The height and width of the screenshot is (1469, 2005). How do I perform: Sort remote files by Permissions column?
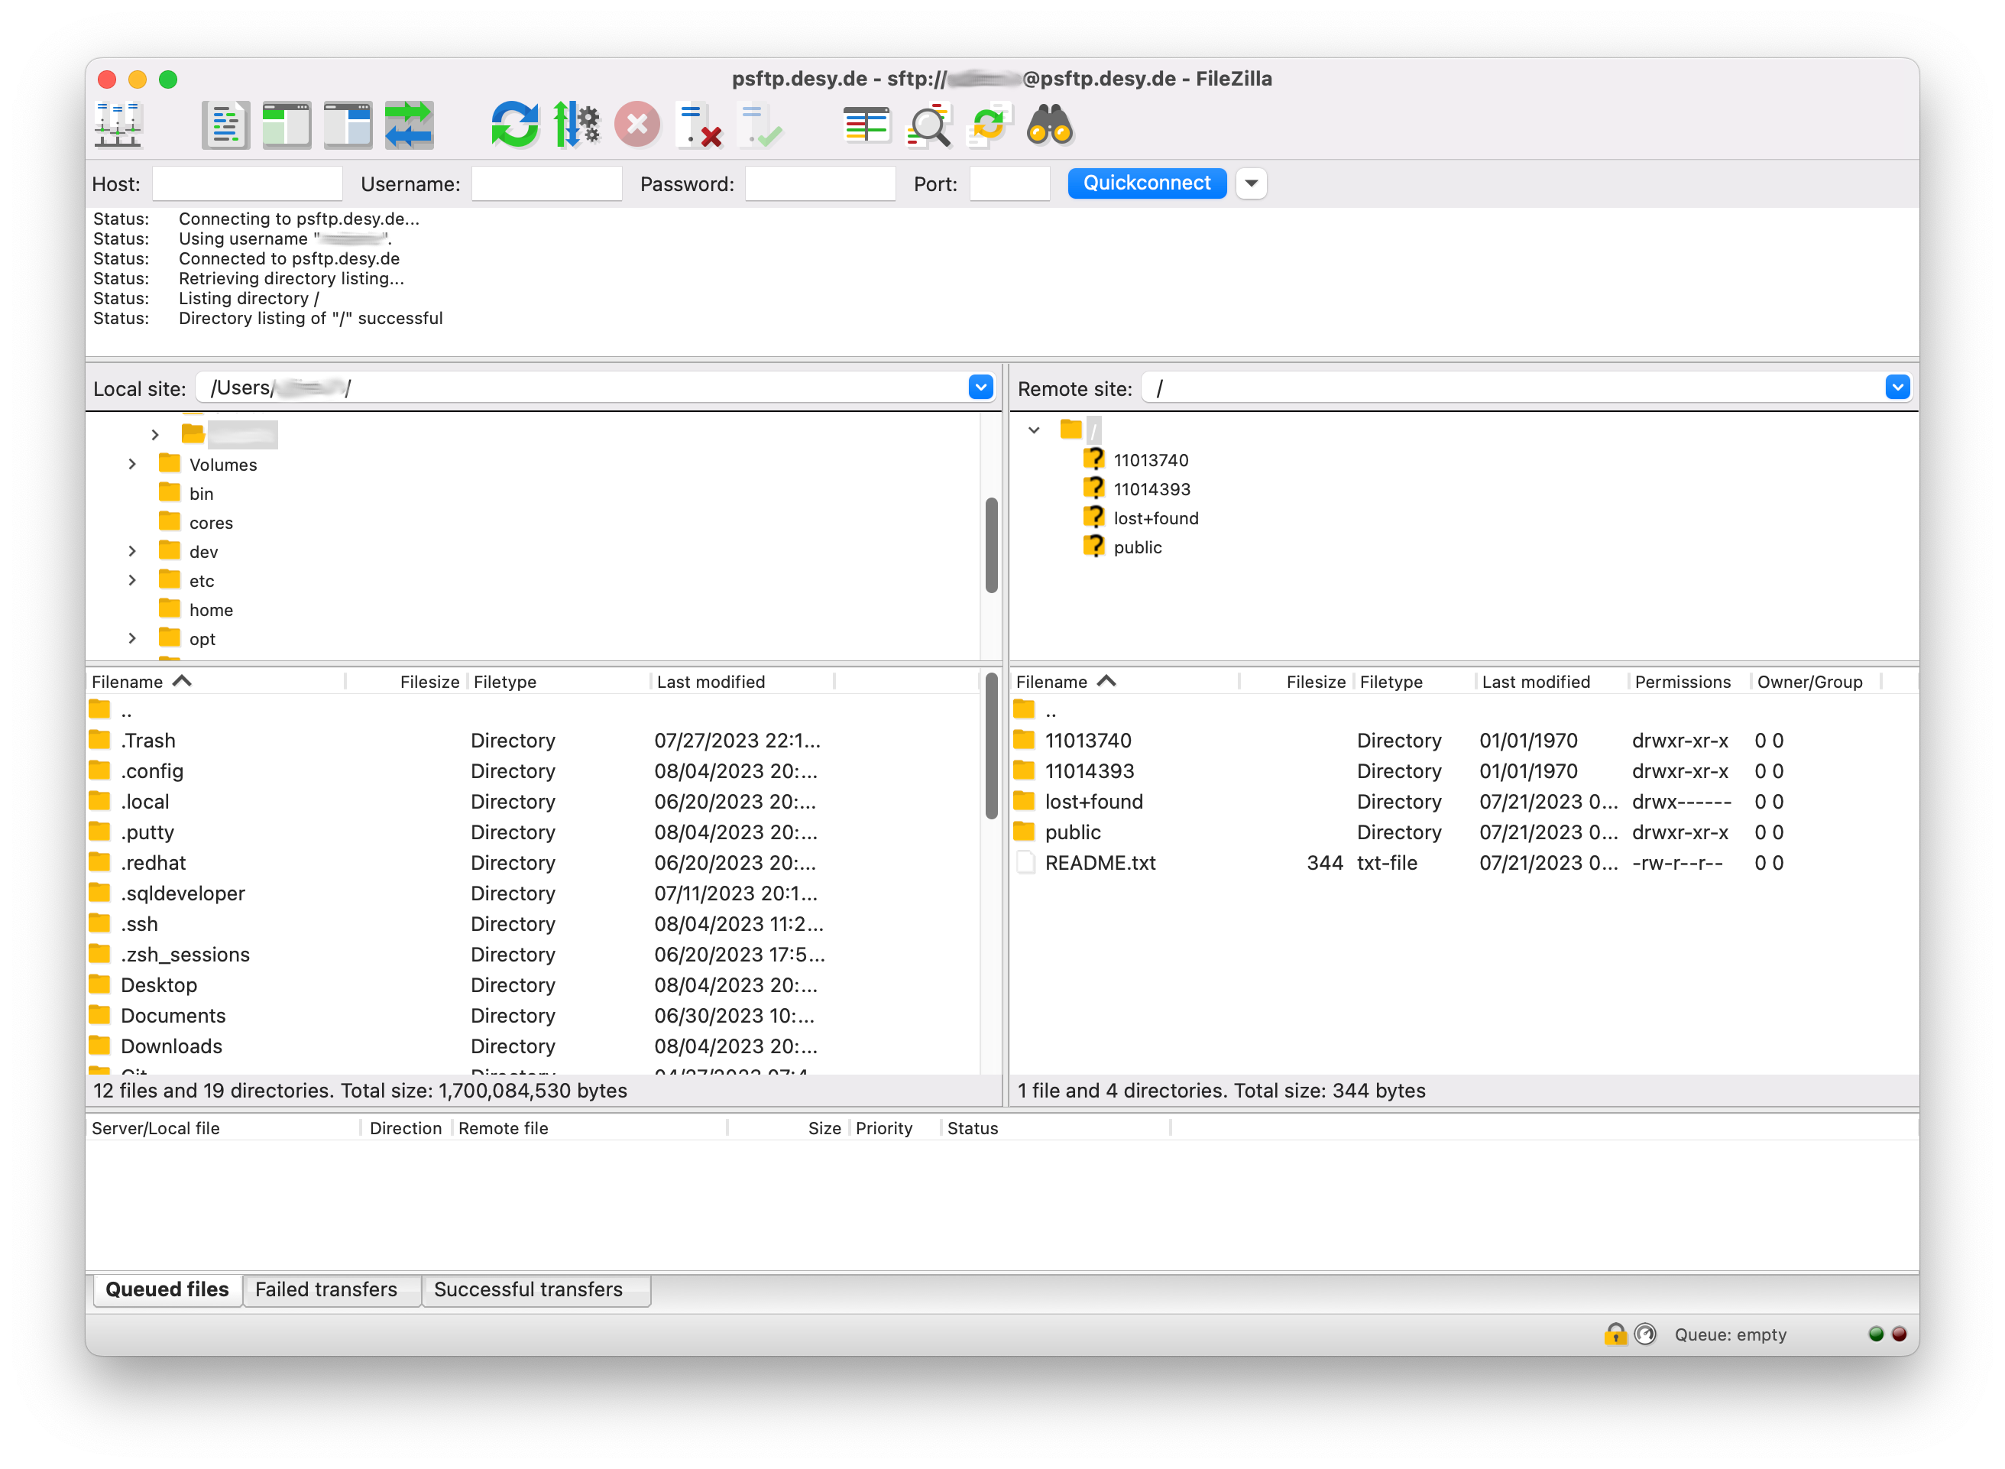click(x=1683, y=682)
